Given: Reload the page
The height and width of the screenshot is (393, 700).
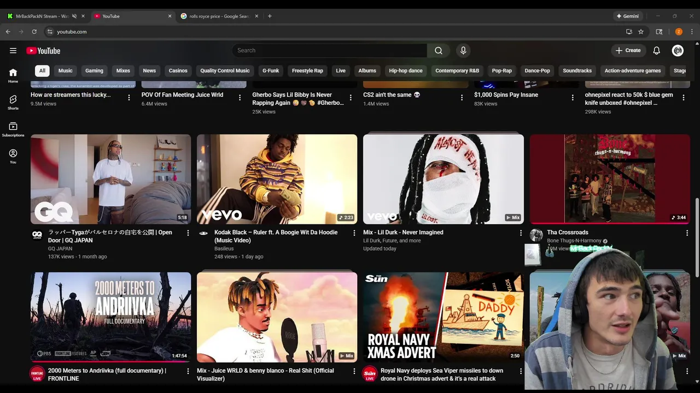Looking at the screenshot, I should click(x=34, y=32).
